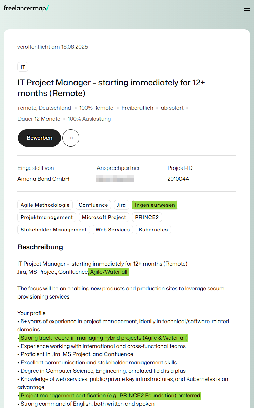Click the Agile Methodologie skill tag
The image size is (254, 408).
pos(45,205)
